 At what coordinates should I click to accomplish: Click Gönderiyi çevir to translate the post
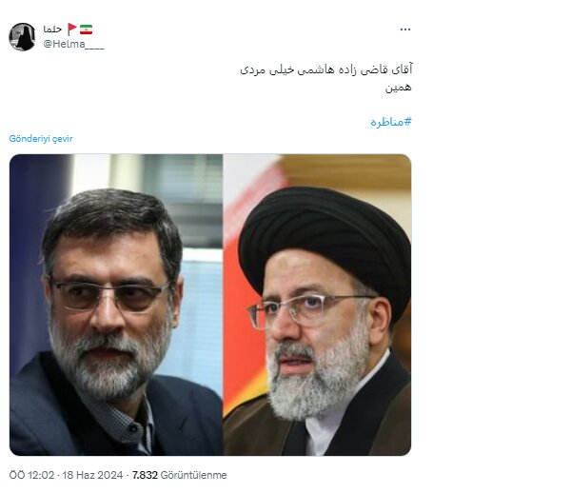tap(41, 139)
